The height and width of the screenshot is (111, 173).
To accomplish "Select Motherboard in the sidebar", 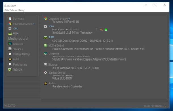I will pyautogui.click(x=18, y=39).
